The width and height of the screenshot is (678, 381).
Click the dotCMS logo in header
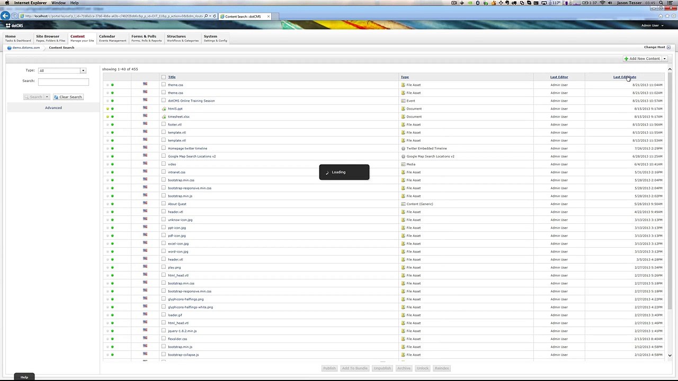point(14,25)
